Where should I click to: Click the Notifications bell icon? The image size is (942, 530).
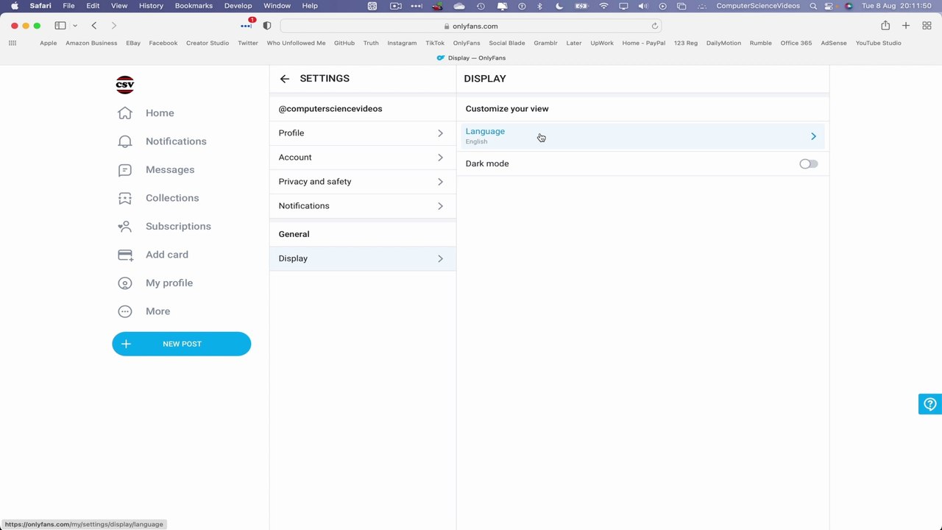(125, 141)
